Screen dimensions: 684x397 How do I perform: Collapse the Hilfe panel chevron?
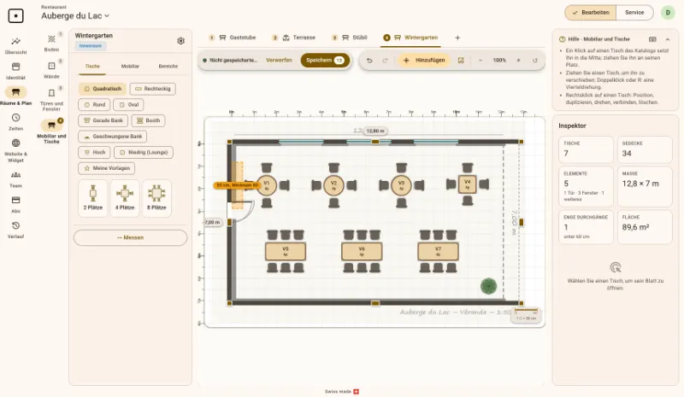(668, 39)
